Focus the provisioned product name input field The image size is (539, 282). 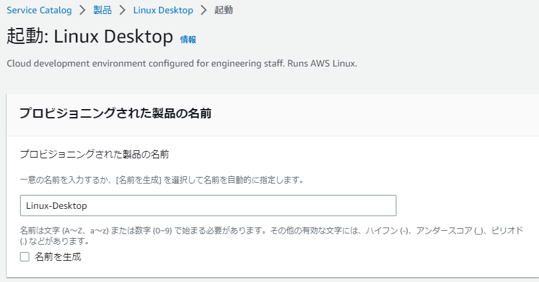click(208, 206)
